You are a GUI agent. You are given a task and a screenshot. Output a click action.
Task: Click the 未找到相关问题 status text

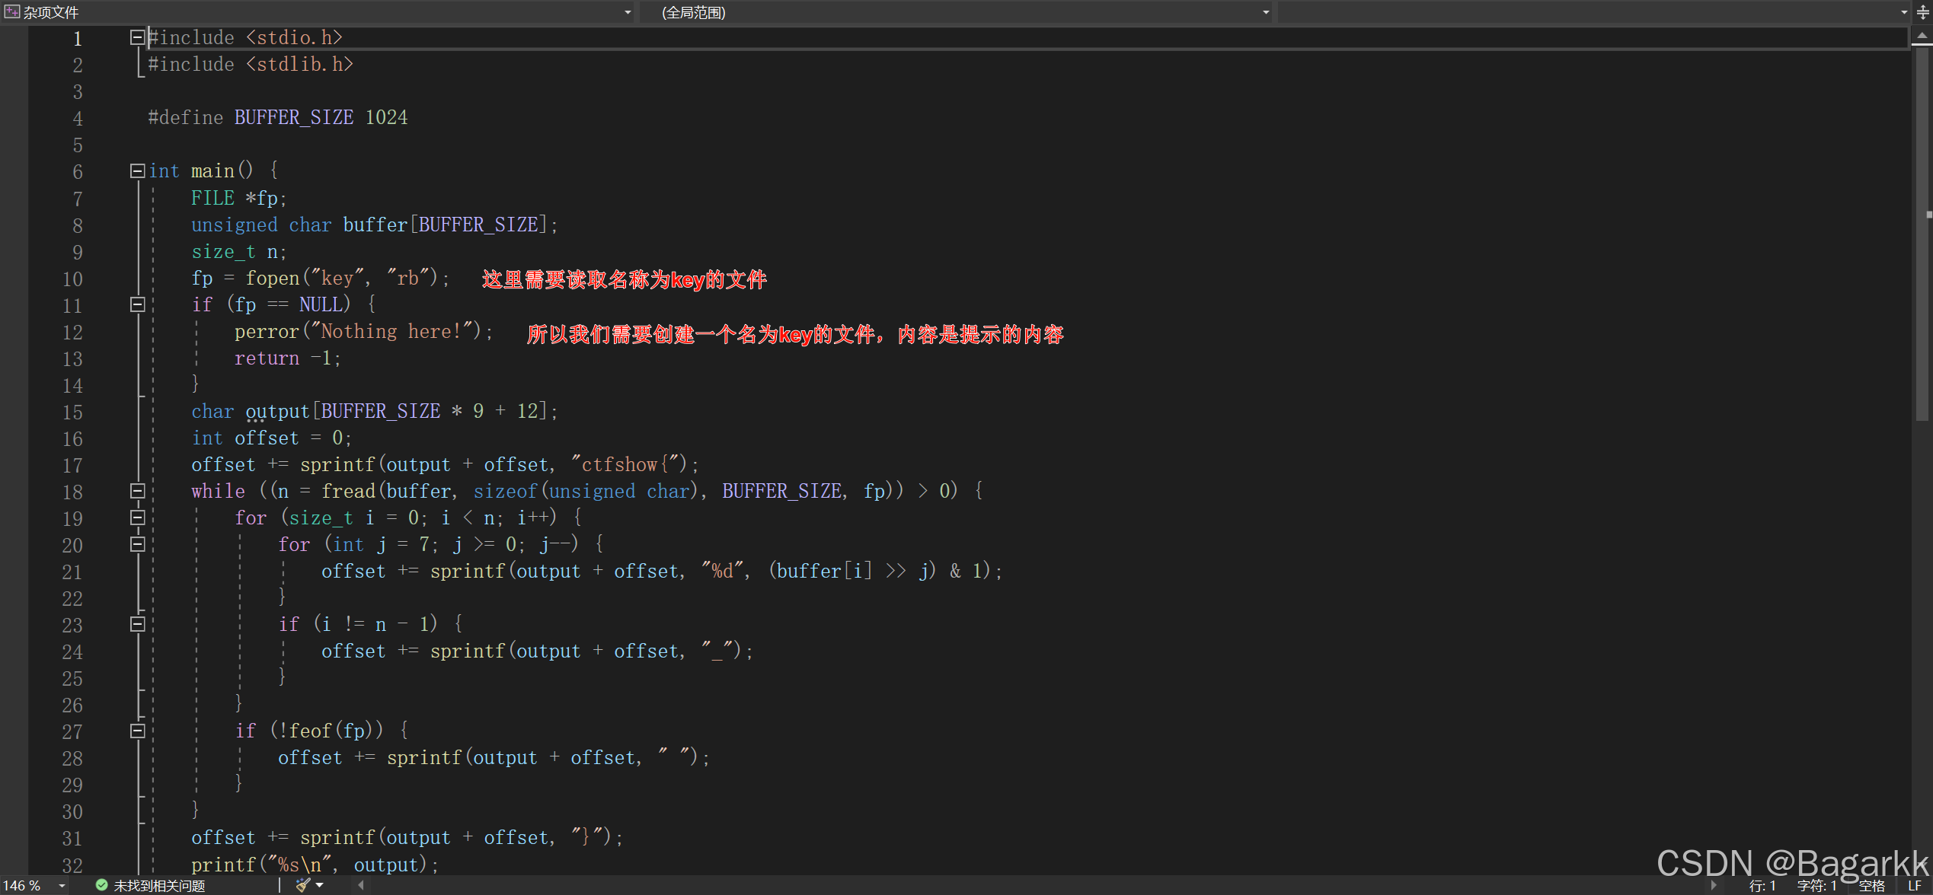[x=159, y=886]
